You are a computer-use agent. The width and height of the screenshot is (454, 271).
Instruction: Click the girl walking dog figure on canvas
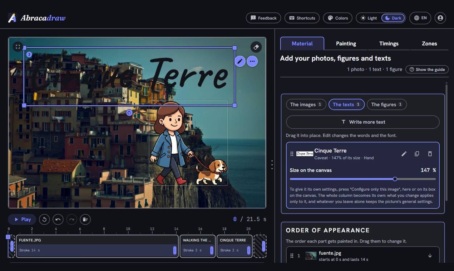pos(188,143)
